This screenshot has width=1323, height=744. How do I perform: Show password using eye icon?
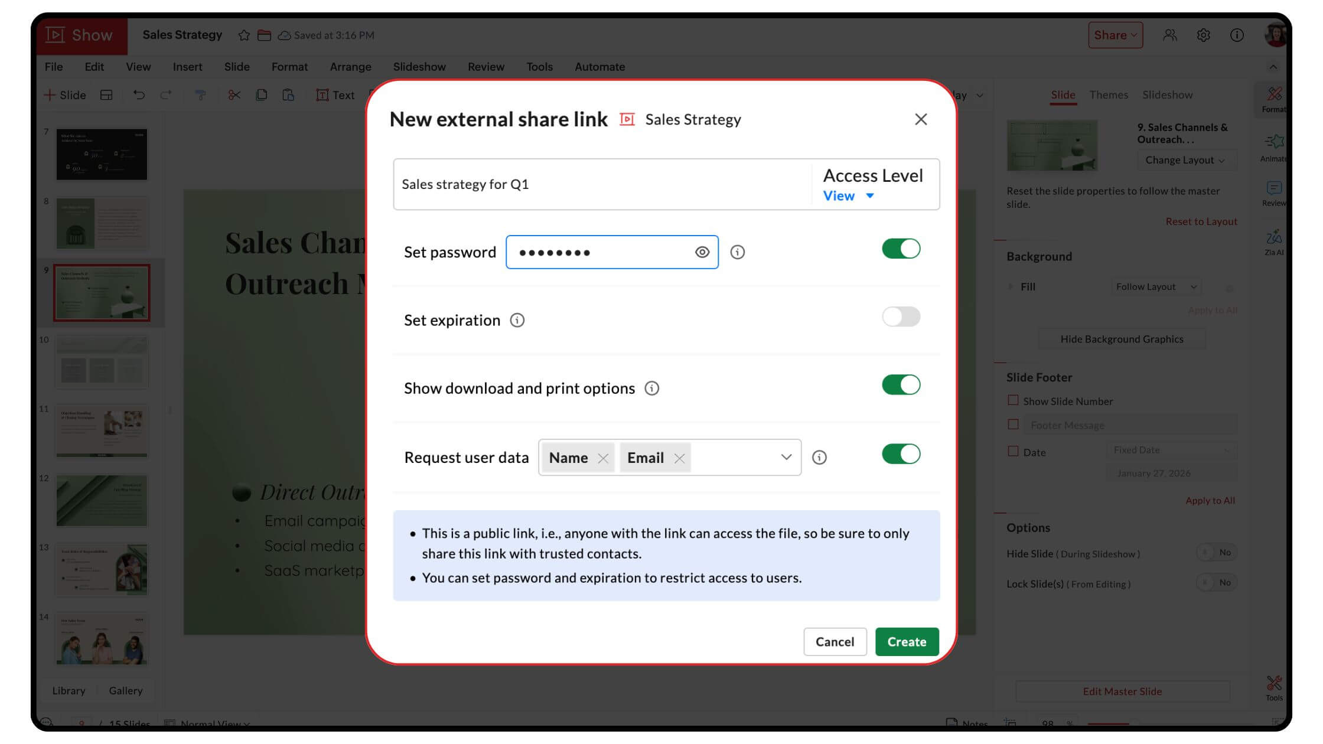coord(702,252)
